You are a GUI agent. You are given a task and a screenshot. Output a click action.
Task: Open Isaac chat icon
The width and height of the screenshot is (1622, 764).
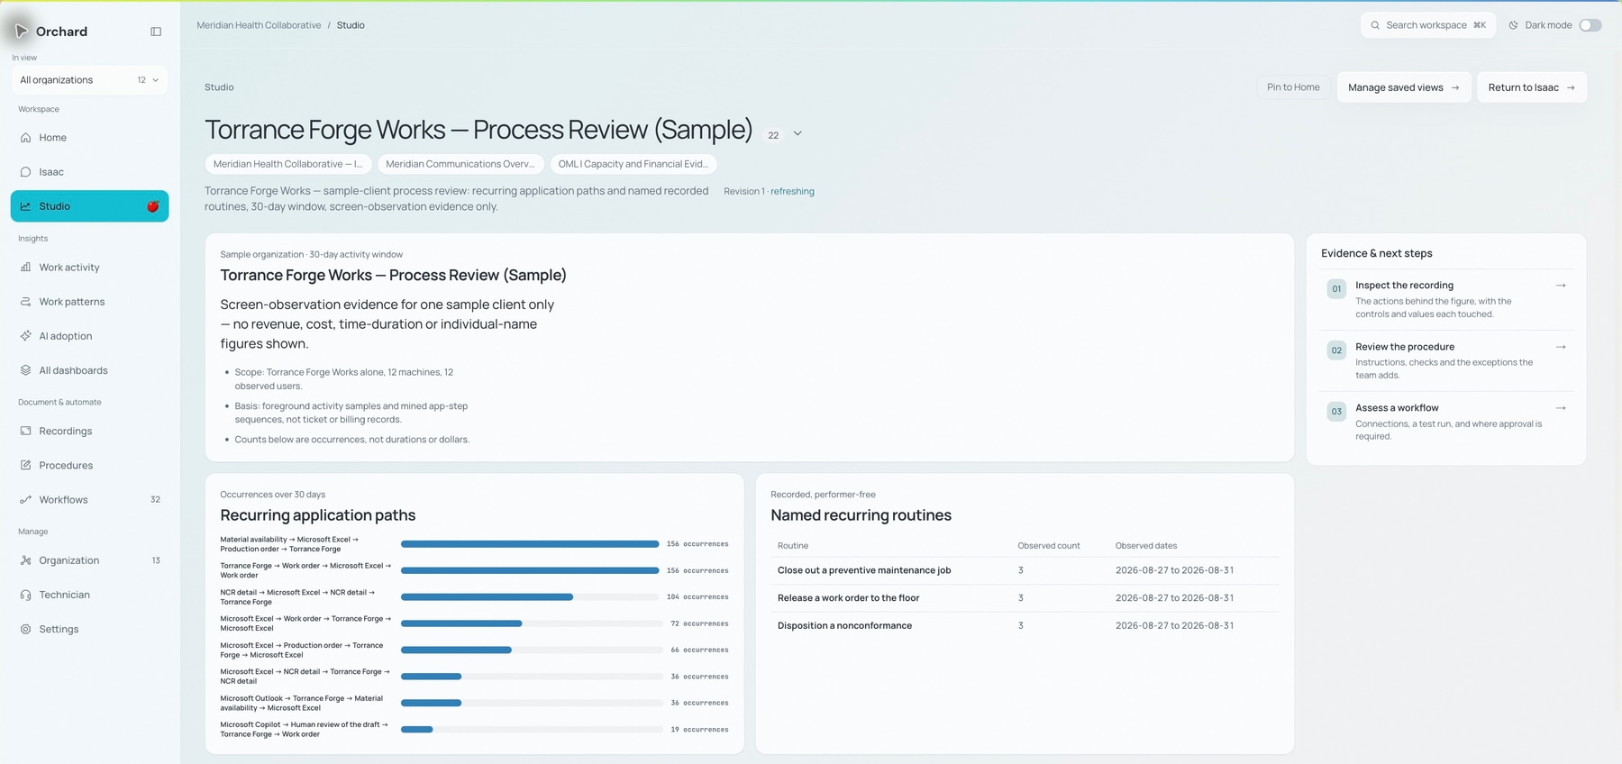click(x=25, y=172)
